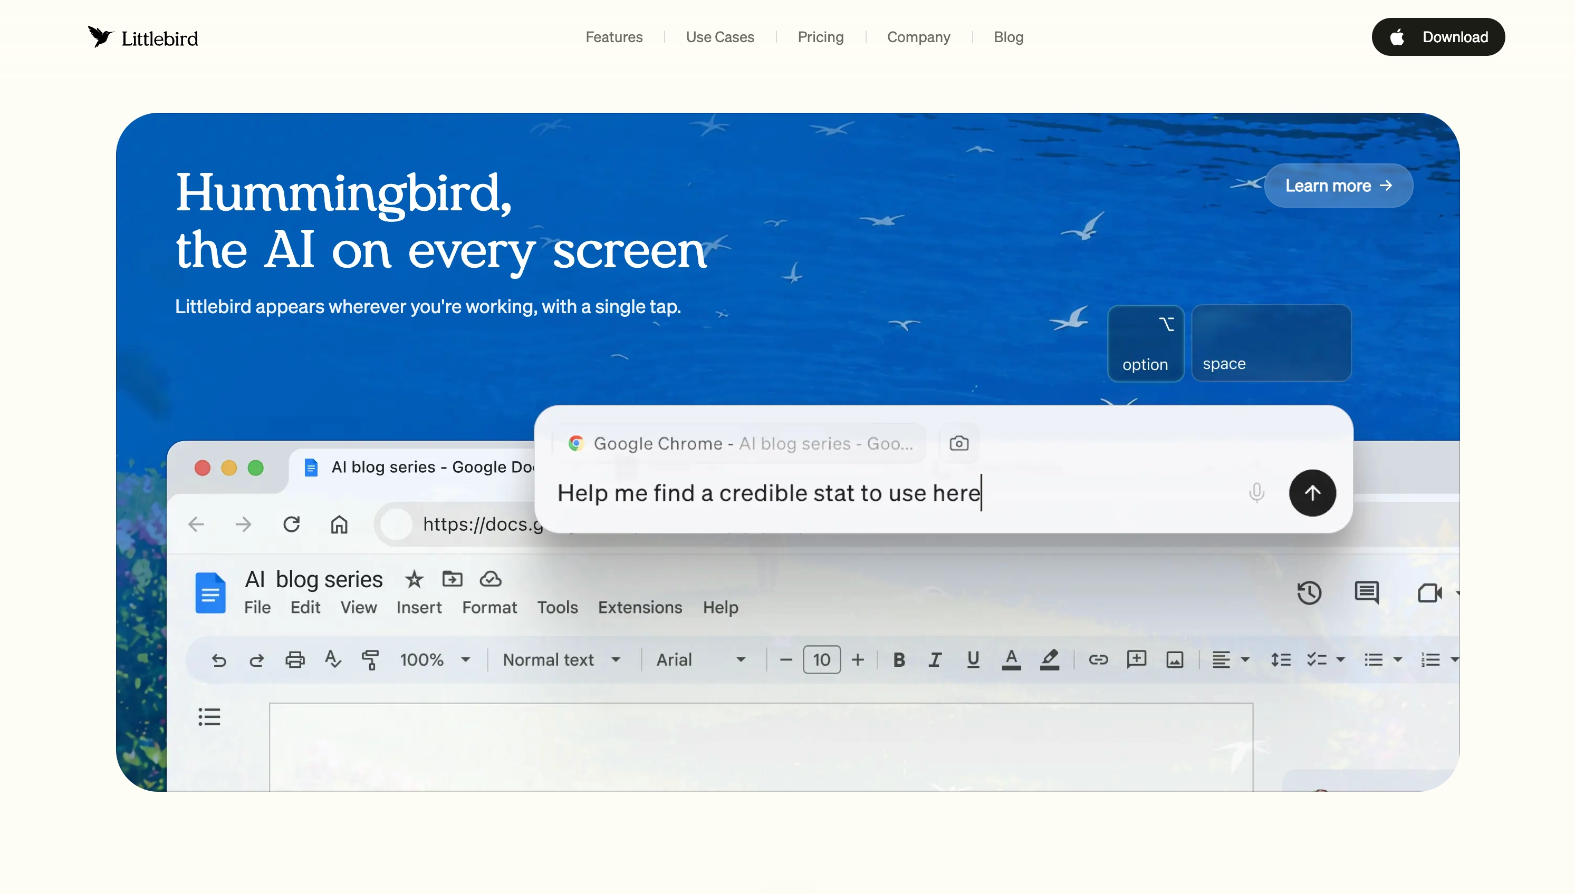Open the Extensions menu
1575x894 pixels.
(640, 607)
